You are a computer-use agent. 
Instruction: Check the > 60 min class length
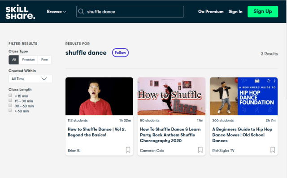click(10, 110)
